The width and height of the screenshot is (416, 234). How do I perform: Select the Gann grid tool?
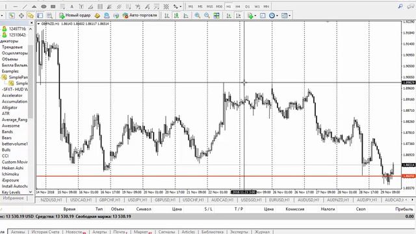[x=166, y=6]
